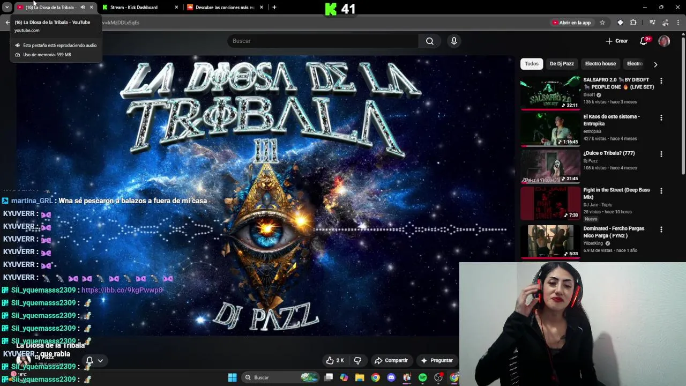The height and width of the screenshot is (386, 686).
Task: Open Chrome three-dot menu
Action: (678, 23)
